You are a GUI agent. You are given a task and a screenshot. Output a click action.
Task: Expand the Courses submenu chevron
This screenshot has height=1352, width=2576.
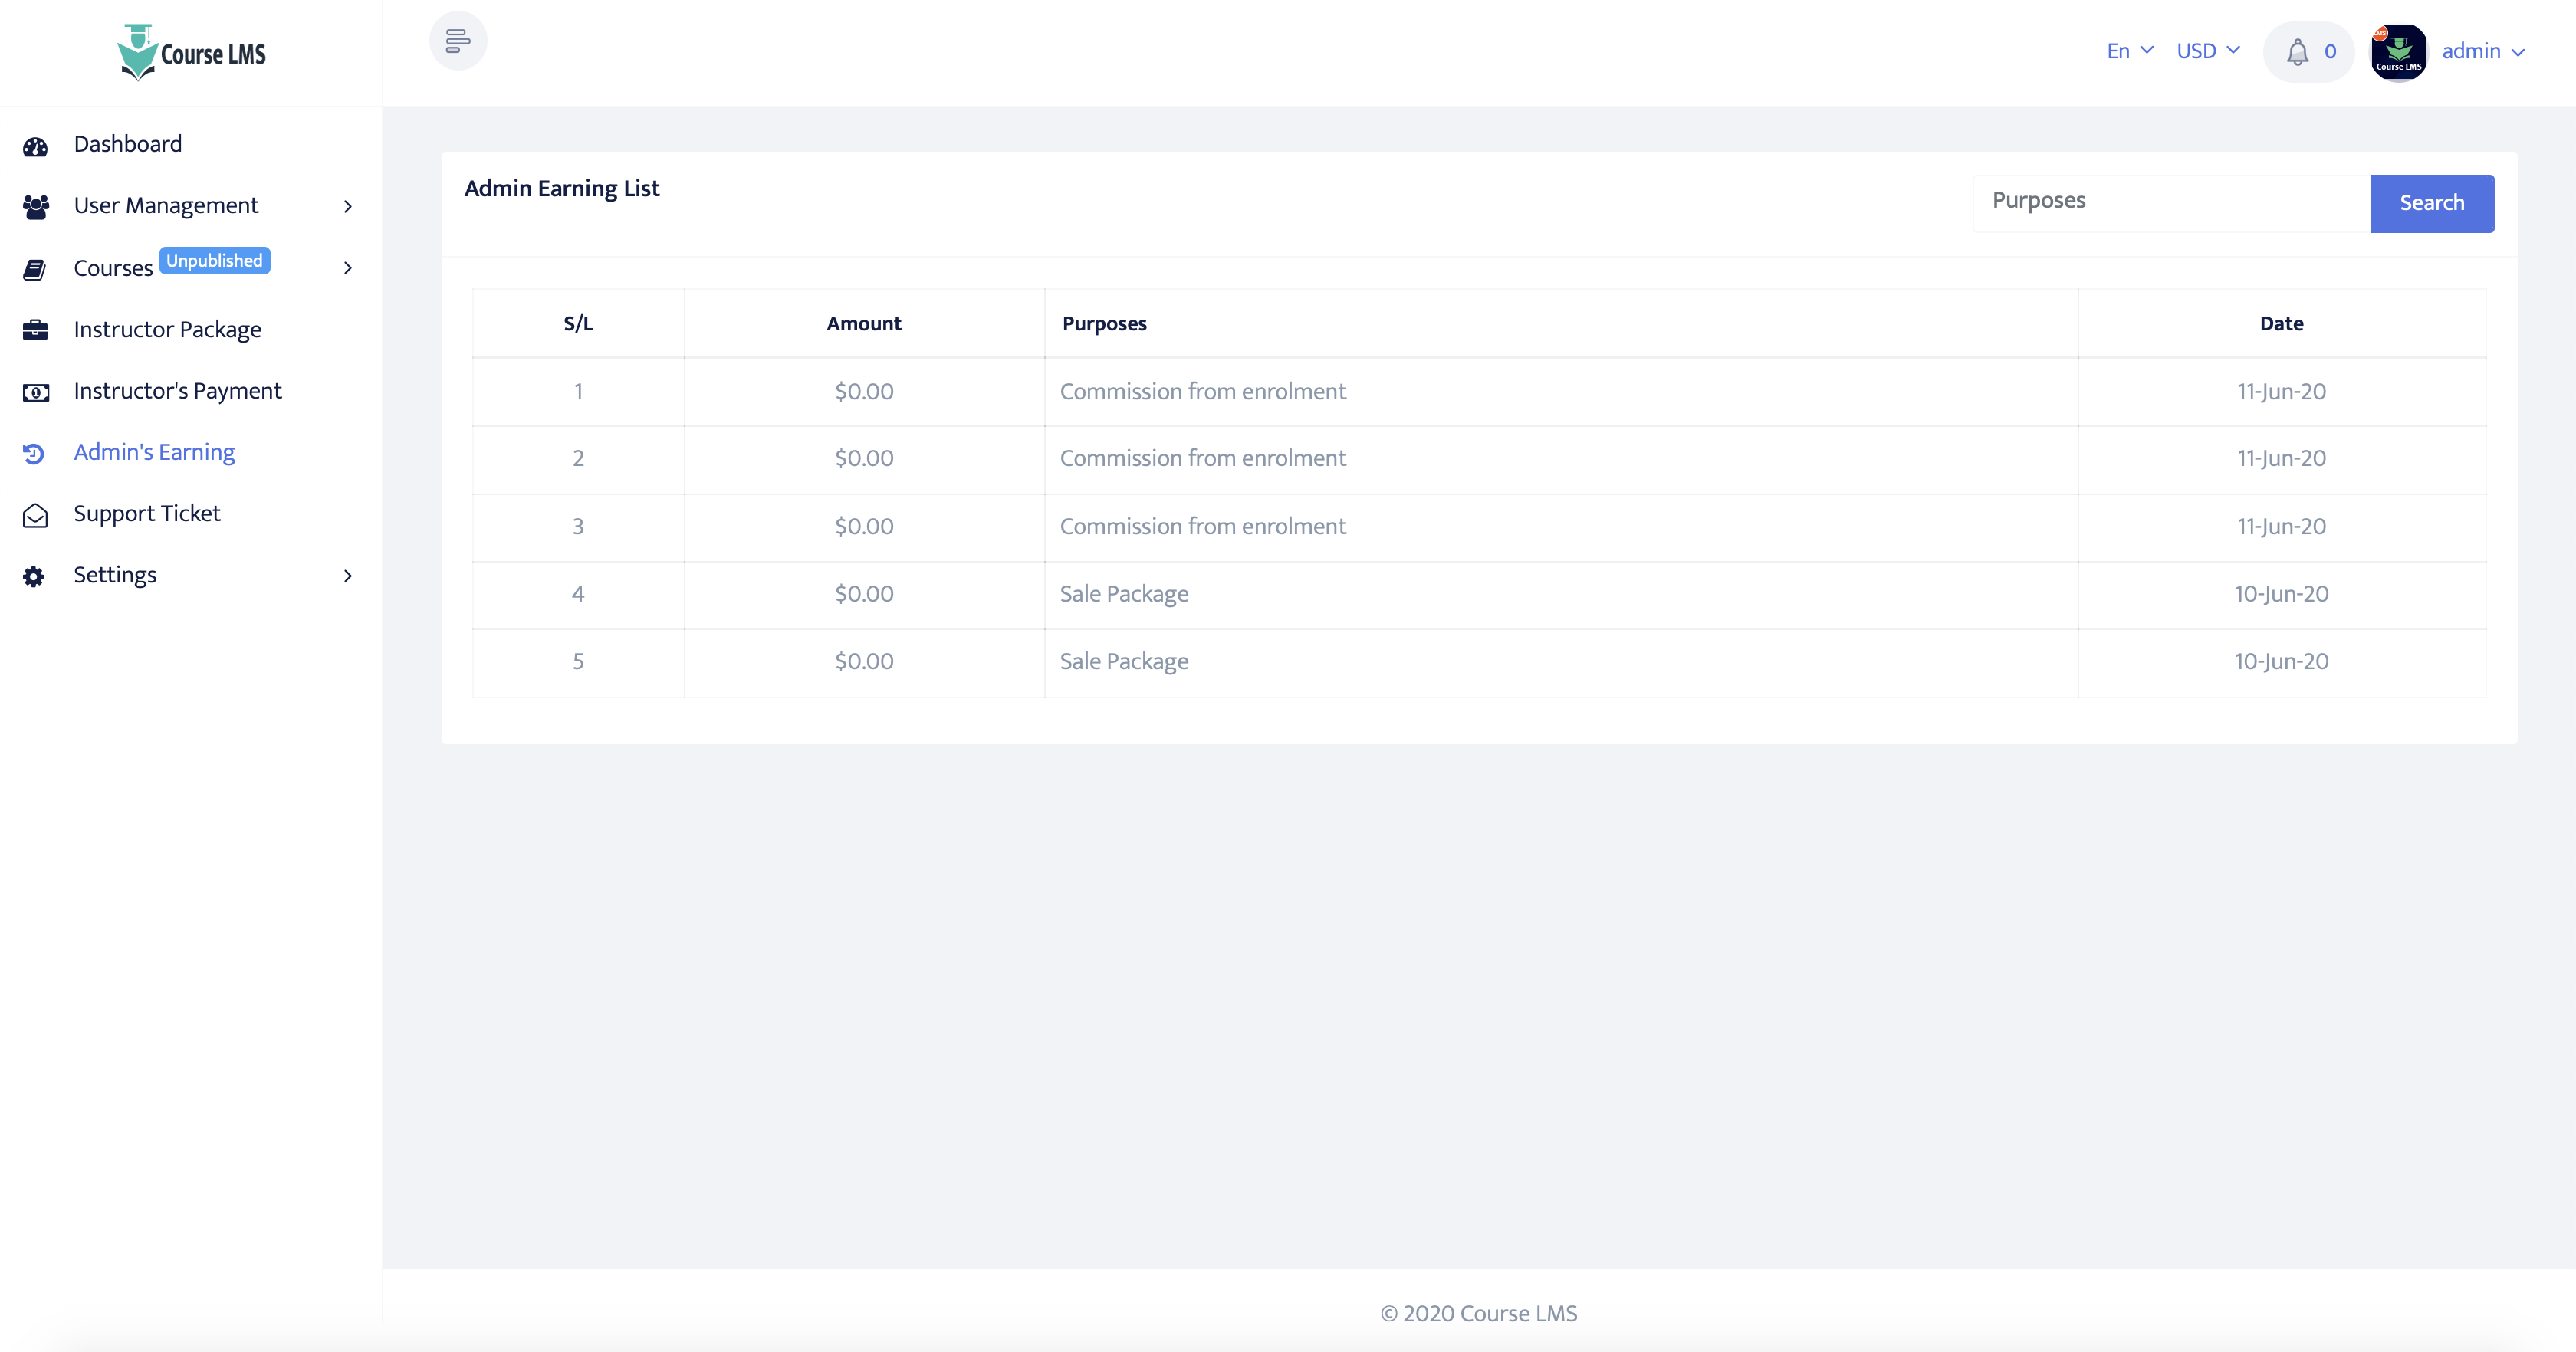[x=348, y=269]
